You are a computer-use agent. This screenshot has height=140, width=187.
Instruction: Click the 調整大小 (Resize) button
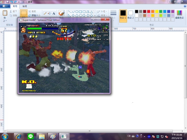coord(34,15)
